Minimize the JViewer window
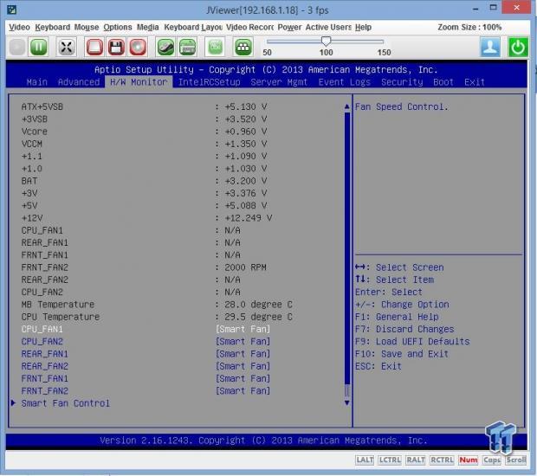 (476, 9)
